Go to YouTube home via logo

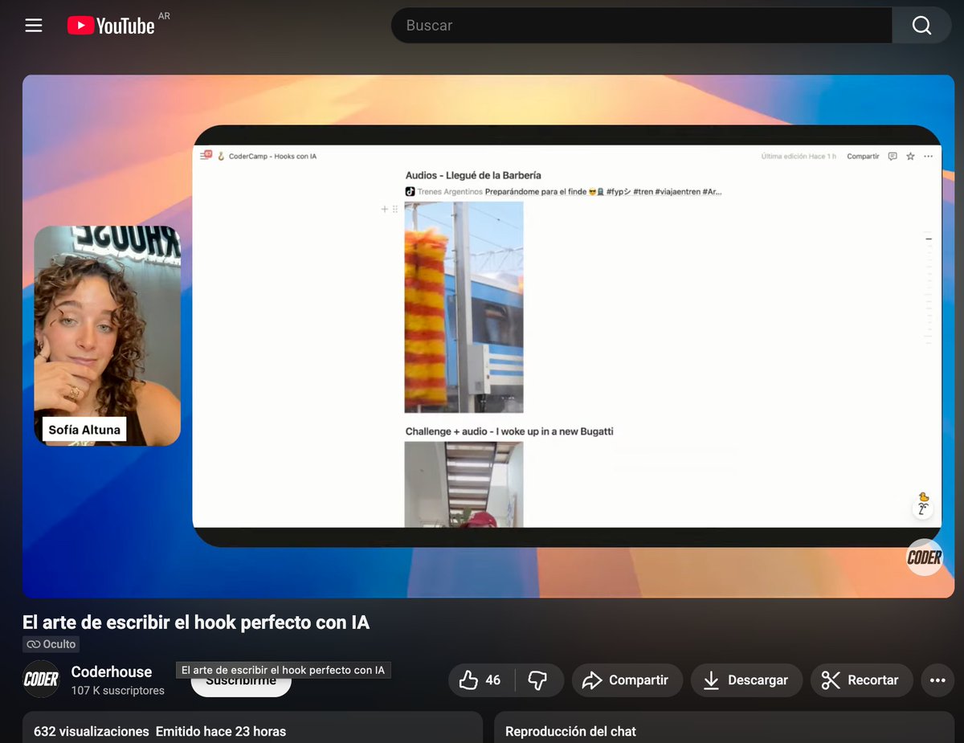coord(111,26)
